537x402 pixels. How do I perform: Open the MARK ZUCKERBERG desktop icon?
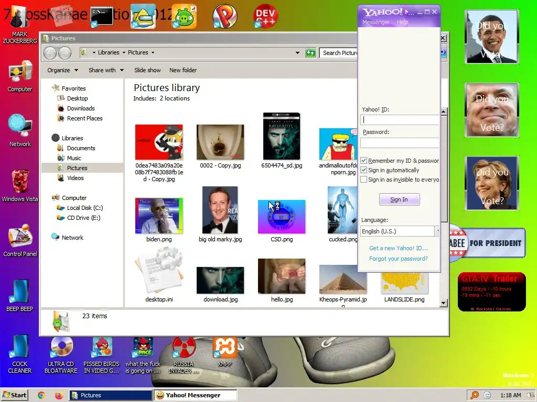pos(19,25)
